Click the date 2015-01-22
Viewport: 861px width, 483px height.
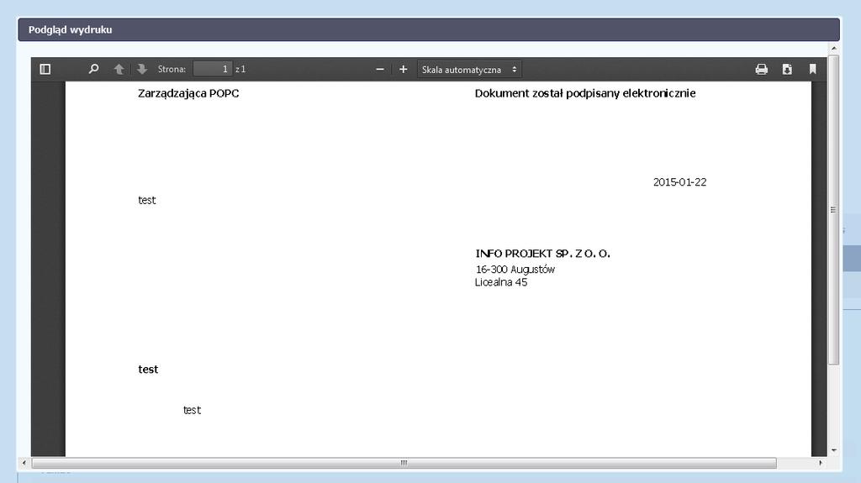click(x=679, y=182)
